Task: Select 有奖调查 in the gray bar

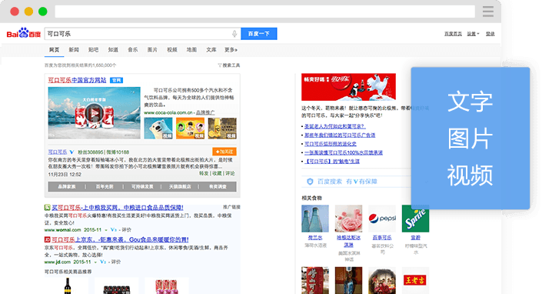Action: tap(218, 186)
